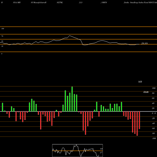This screenshot has width=157, height=157.
Task: Click the '68' label in the mini chart
Action: click(101, 149)
